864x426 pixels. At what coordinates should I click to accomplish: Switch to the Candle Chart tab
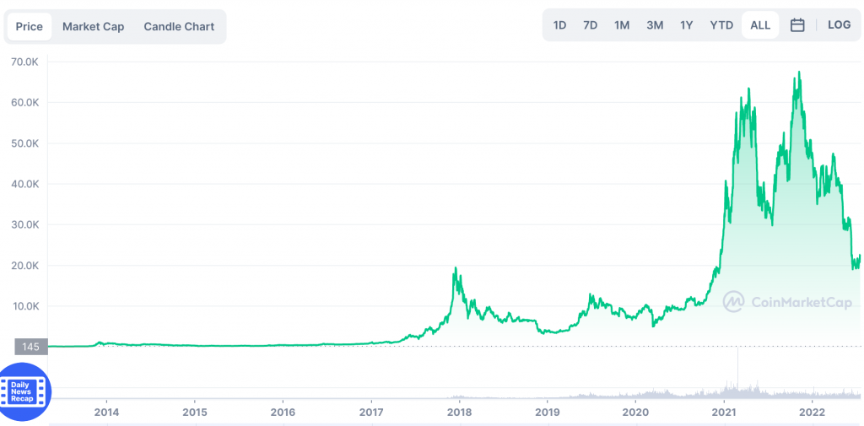click(x=179, y=27)
